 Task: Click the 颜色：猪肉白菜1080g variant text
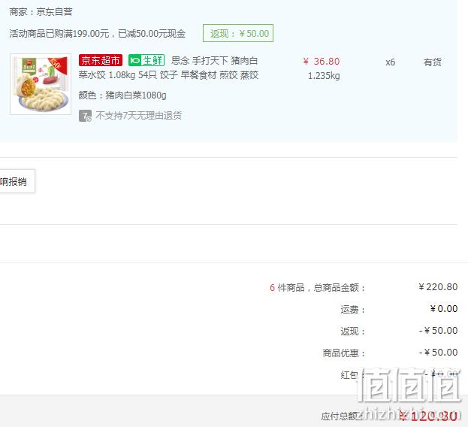[122, 95]
